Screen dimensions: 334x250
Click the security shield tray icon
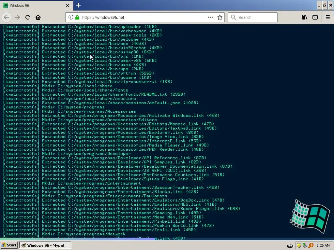(299, 245)
